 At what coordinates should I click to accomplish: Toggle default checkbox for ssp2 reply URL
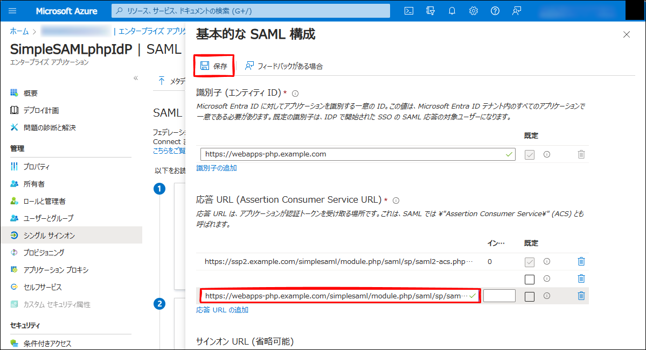530,262
